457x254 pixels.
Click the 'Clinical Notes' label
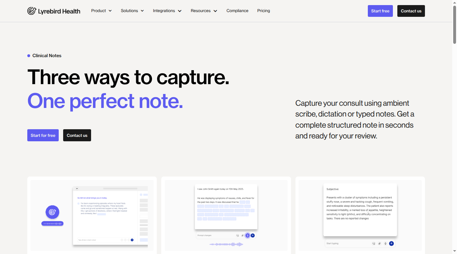point(47,56)
